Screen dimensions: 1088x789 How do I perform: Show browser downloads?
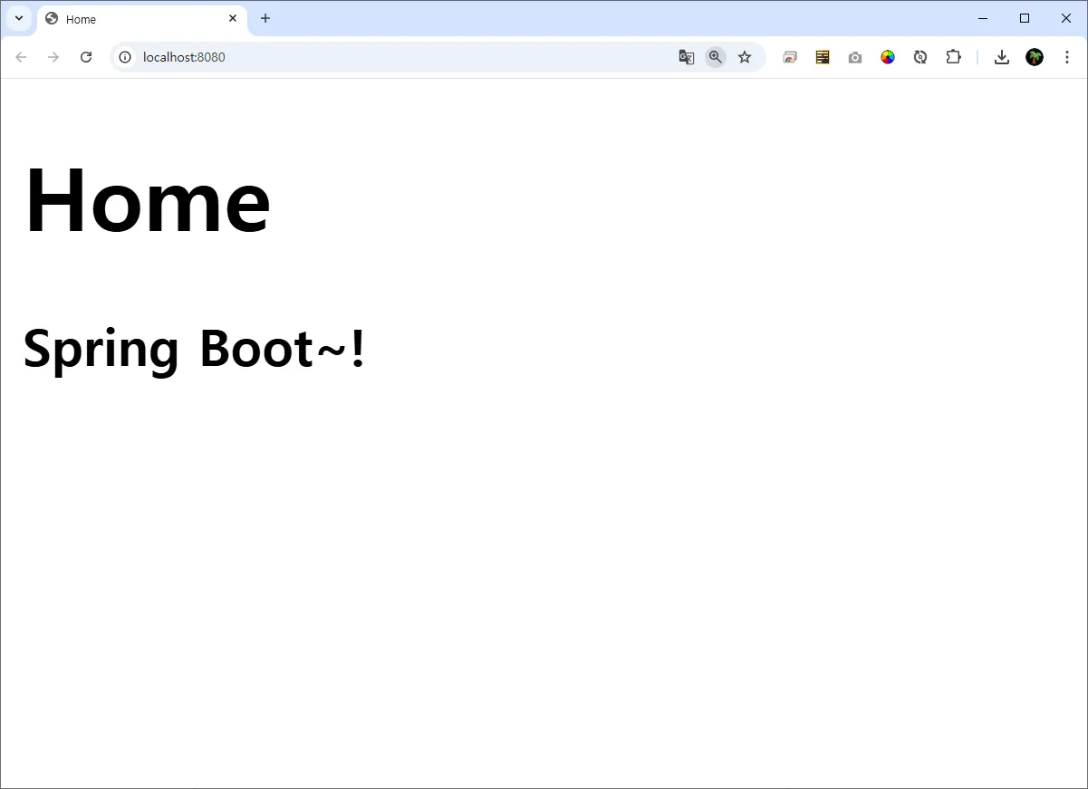point(1002,57)
